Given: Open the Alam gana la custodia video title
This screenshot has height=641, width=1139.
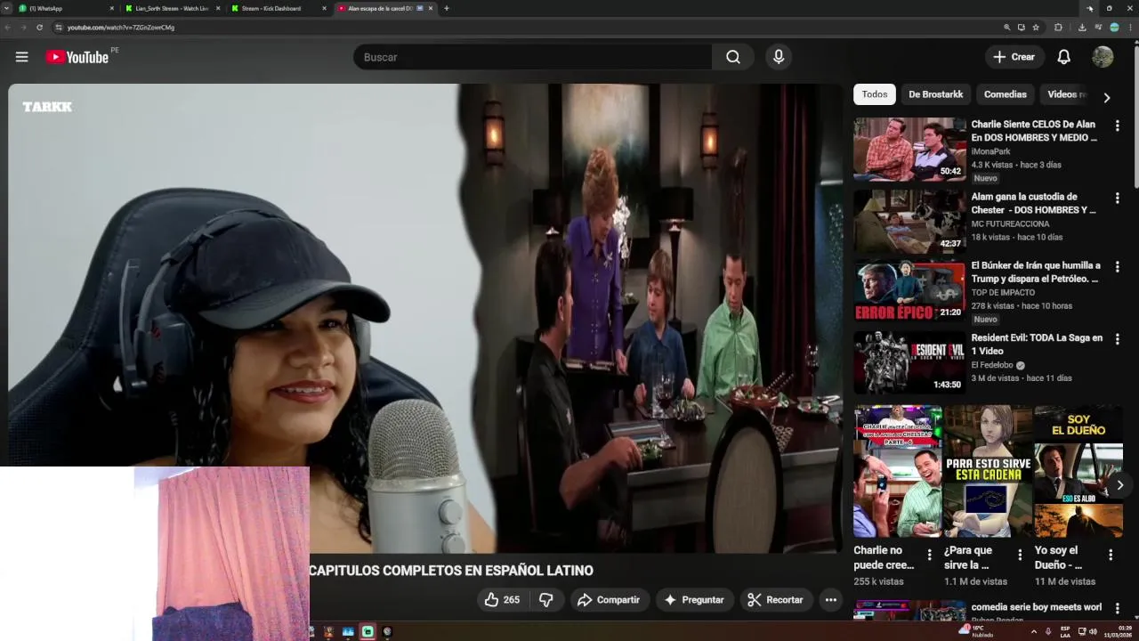Looking at the screenshot, I should click(x=1033, y=203).
